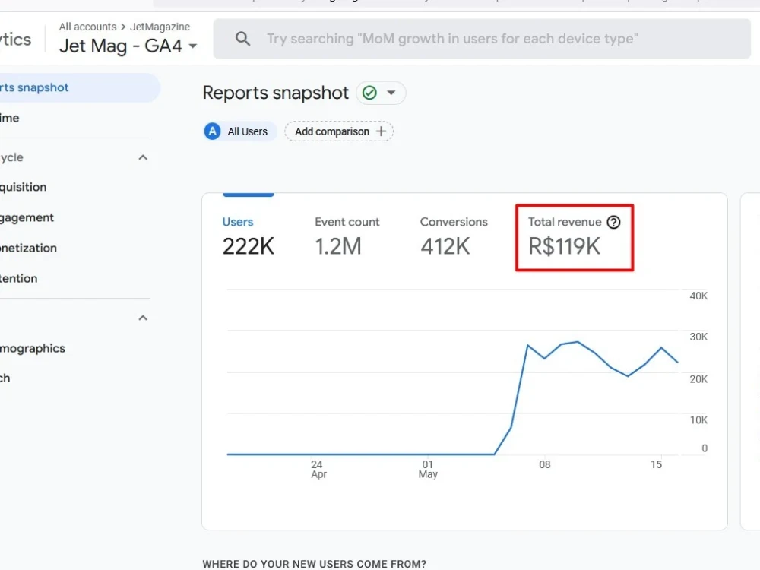The width and height of the screenshot is (760, 570).
Task: Open the Acquisition reports section
Action: (x=24, y=187)
